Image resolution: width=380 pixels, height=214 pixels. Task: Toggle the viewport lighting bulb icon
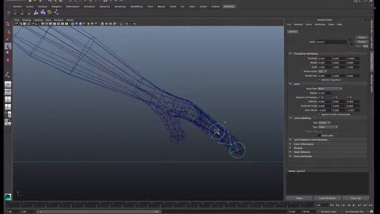(88, 24)
